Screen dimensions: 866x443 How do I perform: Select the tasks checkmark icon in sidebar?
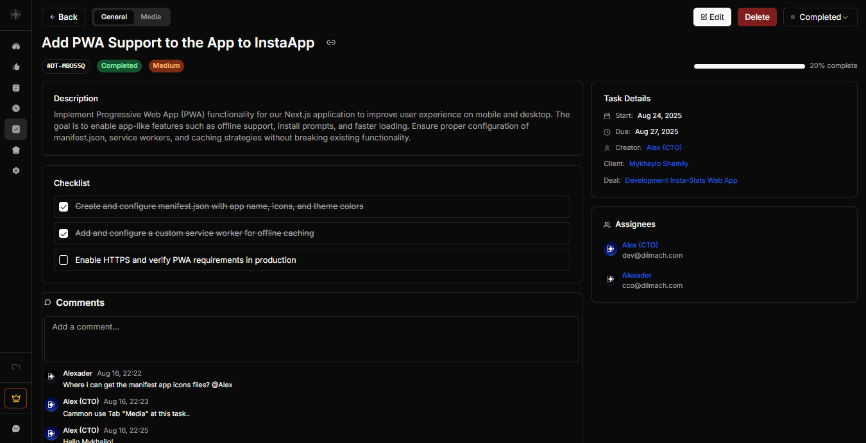coord(16,129)
